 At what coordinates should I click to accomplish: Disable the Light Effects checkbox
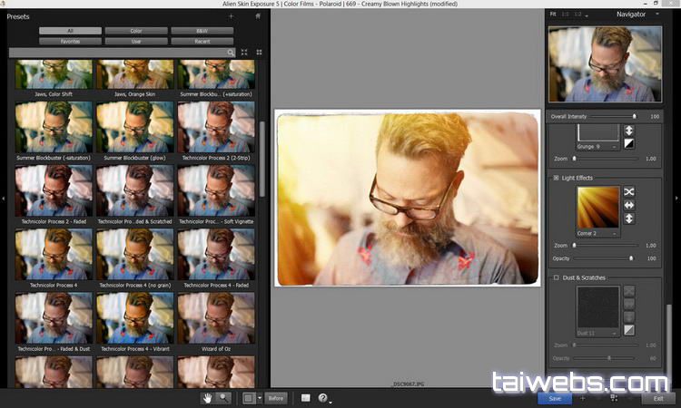tap(556, 178)
